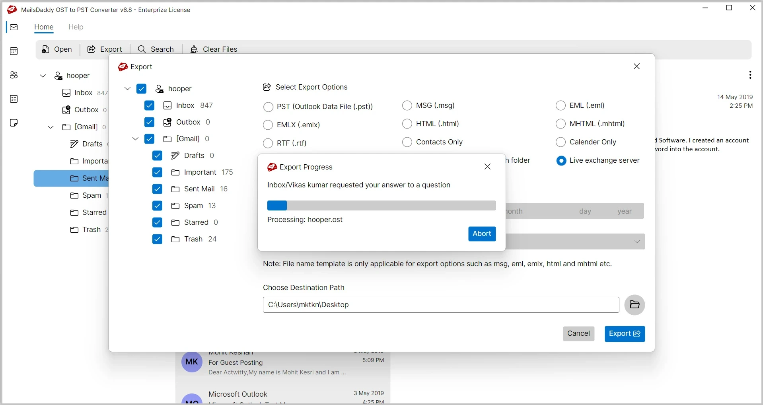Select Sent Mail in main folder tree
Screen dimensions: 763x405
pyautogui.click(x=71, y=179)
